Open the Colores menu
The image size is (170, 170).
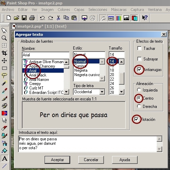(64, 10)
